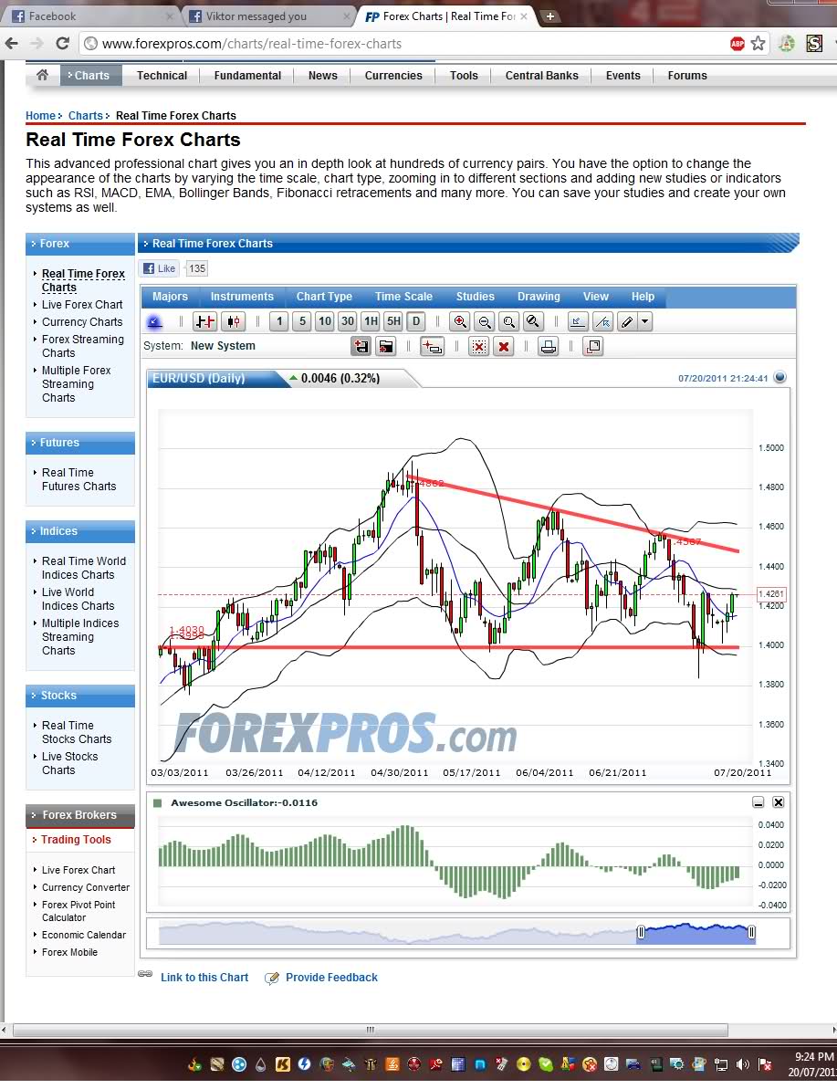Viewport: 837px width, 1089px height.
Task: Close the Awesome Oscillator panel
Action: 779,802
